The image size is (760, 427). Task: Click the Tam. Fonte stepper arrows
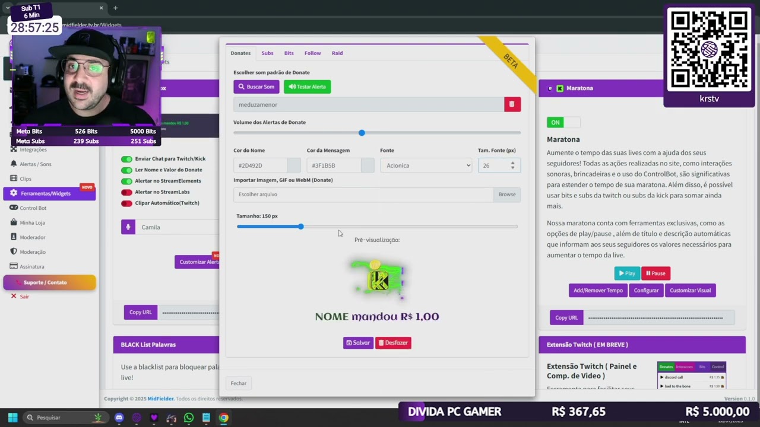pos(512,165)
